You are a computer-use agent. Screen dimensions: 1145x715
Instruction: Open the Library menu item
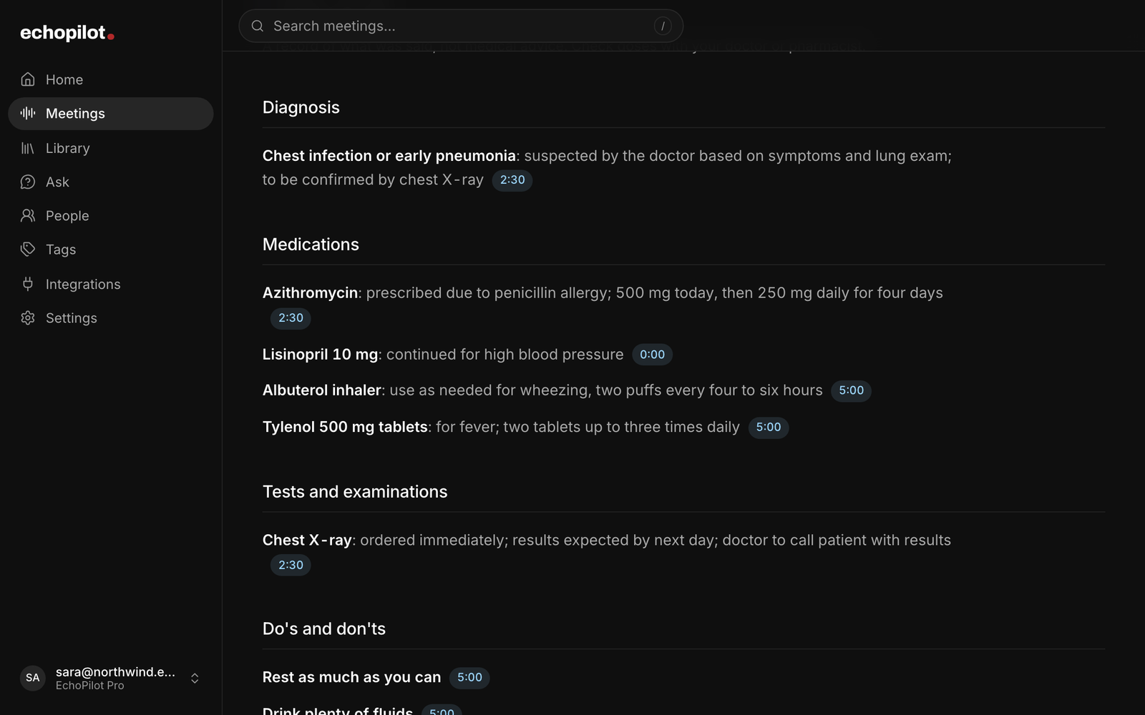pos(111,148)
